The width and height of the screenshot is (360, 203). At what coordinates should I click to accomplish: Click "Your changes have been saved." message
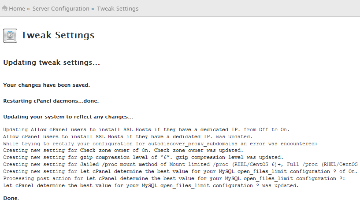(46, 85)
